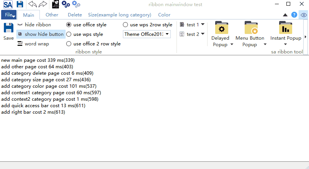
Task: Expand the Instant Popup dropdown arrow
Action: tap(286, 45)
